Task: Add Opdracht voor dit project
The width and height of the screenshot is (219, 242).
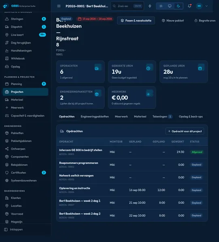Action: [185, 131]
